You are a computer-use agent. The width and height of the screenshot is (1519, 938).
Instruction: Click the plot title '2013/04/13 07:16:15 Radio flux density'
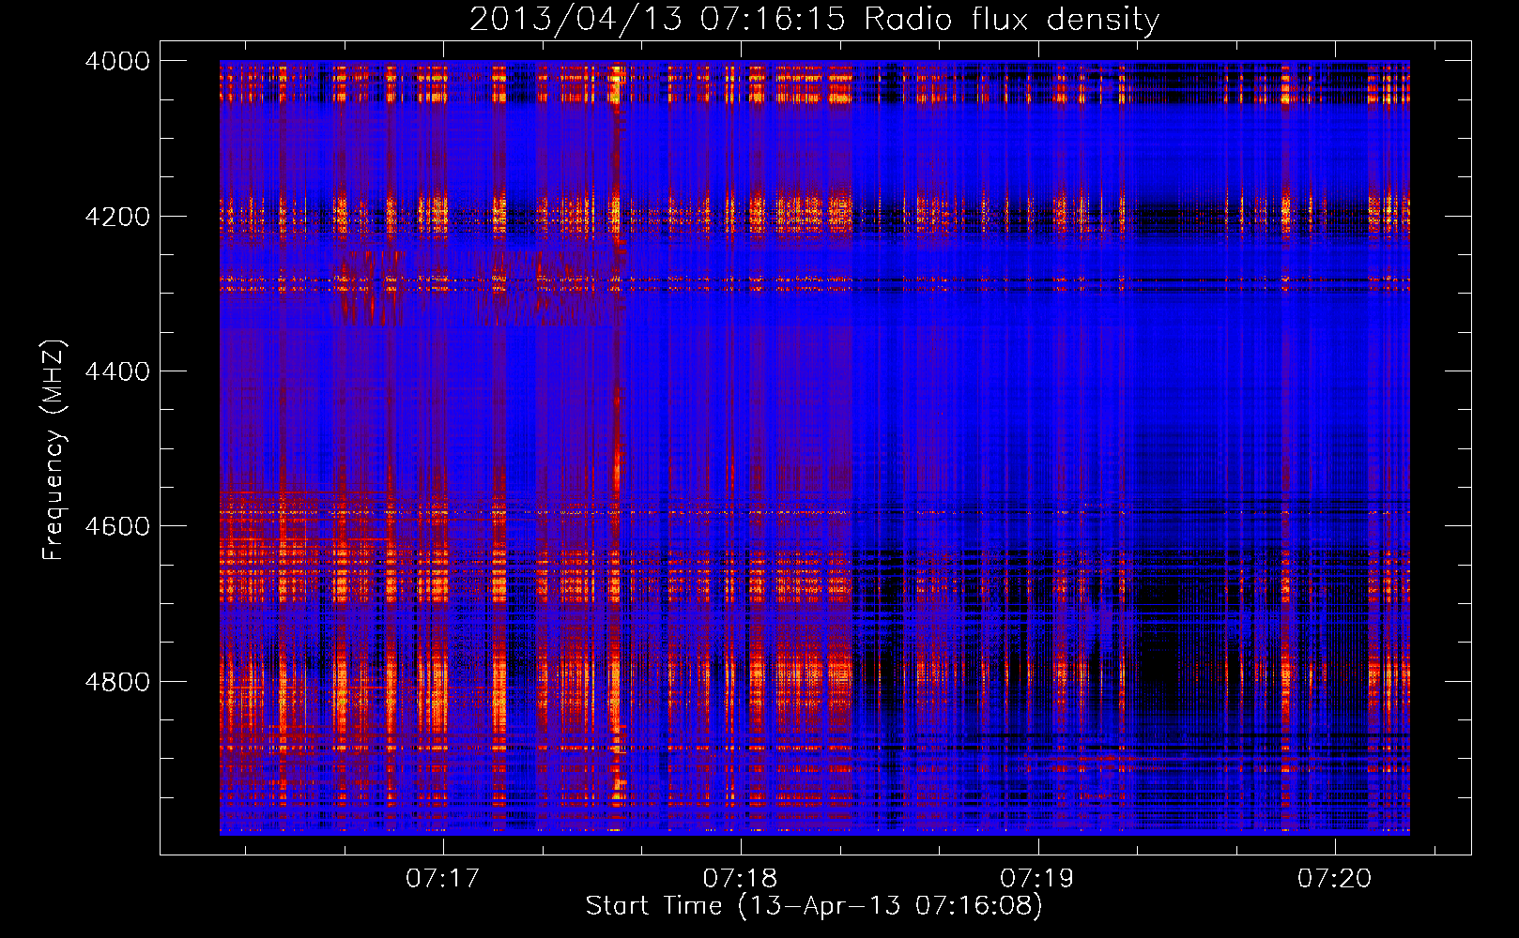click(x=814, y=19)
